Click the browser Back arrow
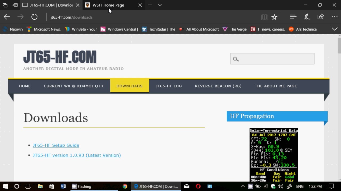 point(7,17)
